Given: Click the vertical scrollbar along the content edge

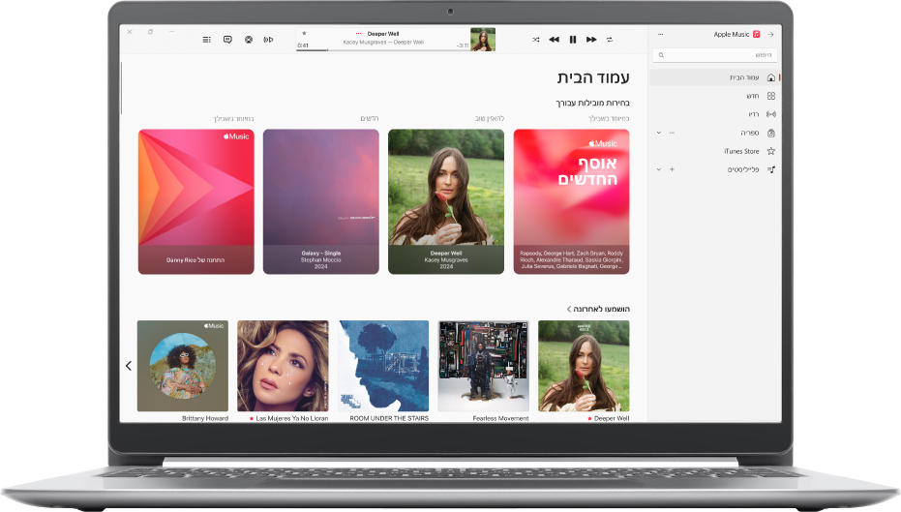Looking at the screenshot, I should click(121, 89).
